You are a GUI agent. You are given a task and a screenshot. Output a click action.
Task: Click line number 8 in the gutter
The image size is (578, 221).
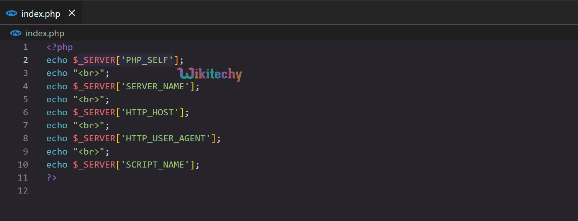coord(25,139)
